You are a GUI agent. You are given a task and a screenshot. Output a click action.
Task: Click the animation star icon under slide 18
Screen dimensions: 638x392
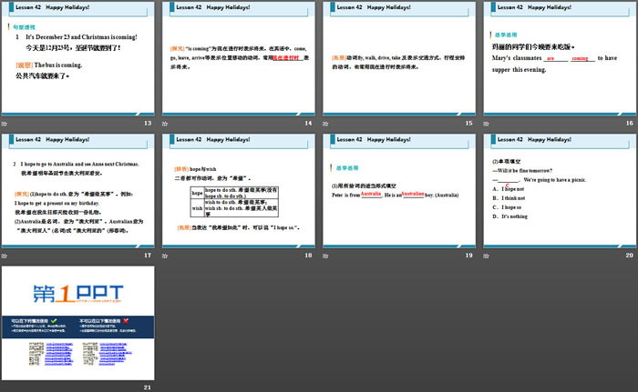click(x=165, y=256)
